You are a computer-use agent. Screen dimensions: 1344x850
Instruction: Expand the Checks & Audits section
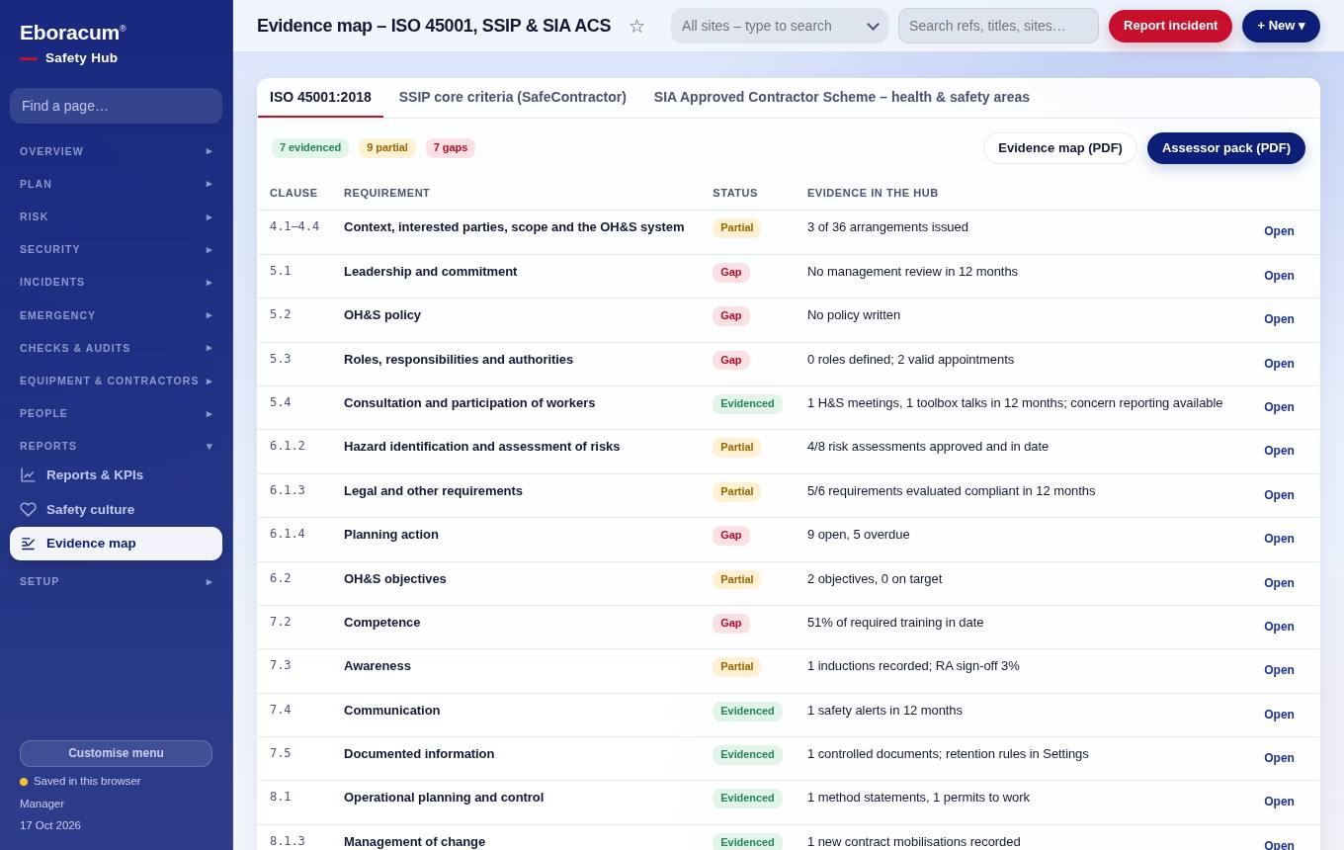click(x=116, y=348)
